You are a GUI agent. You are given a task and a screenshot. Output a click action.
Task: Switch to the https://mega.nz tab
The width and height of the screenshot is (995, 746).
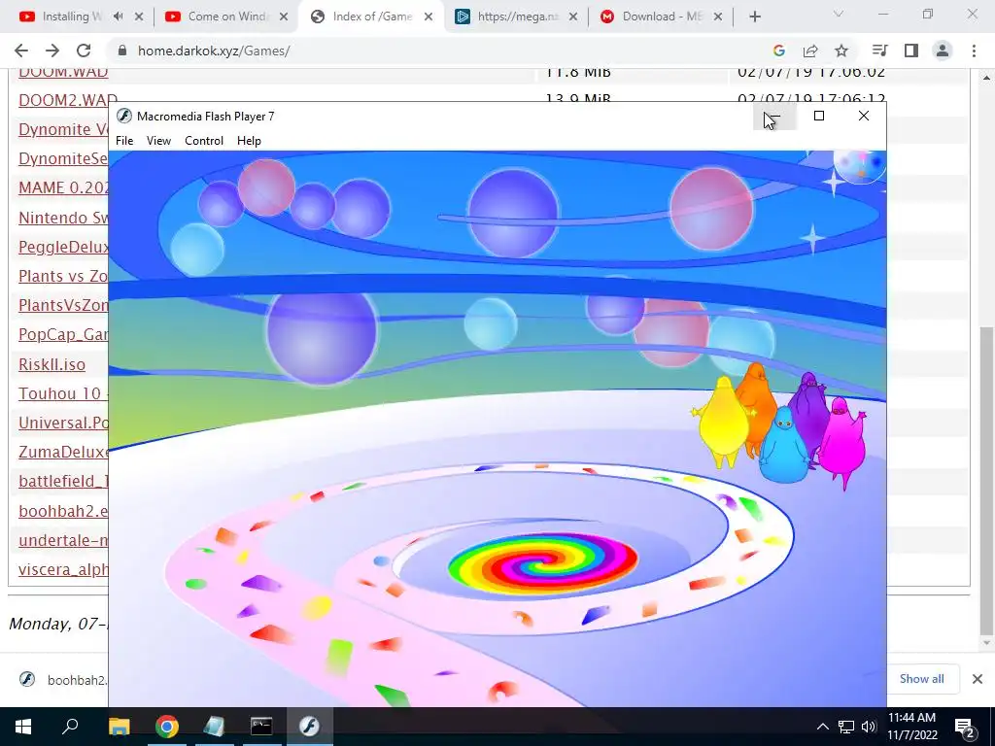[x=517, y=17]
